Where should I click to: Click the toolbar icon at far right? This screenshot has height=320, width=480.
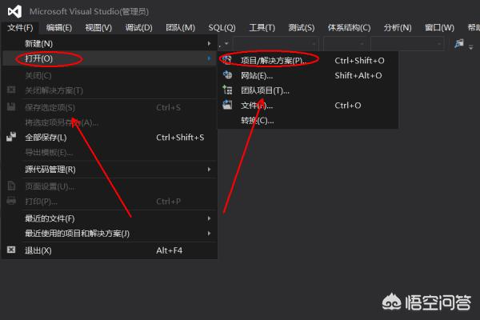pyautogui.click(x=459, y=43)
